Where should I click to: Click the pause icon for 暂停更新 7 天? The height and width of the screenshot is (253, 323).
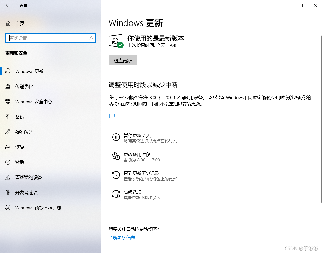(x=116, y=137)
